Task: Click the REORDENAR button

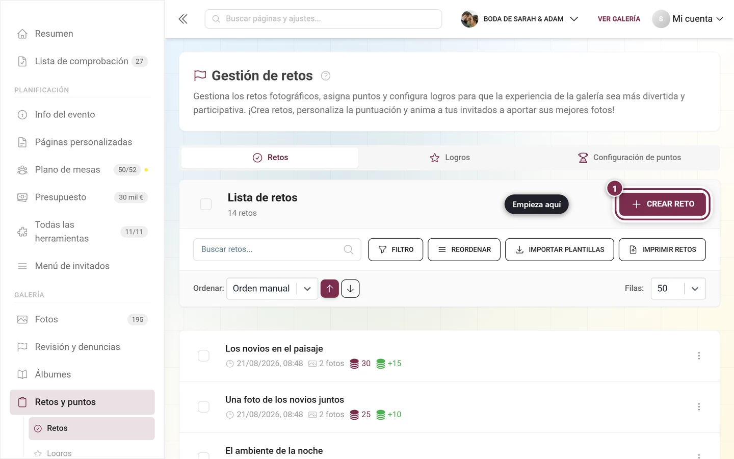Action: tap(464, 249)
